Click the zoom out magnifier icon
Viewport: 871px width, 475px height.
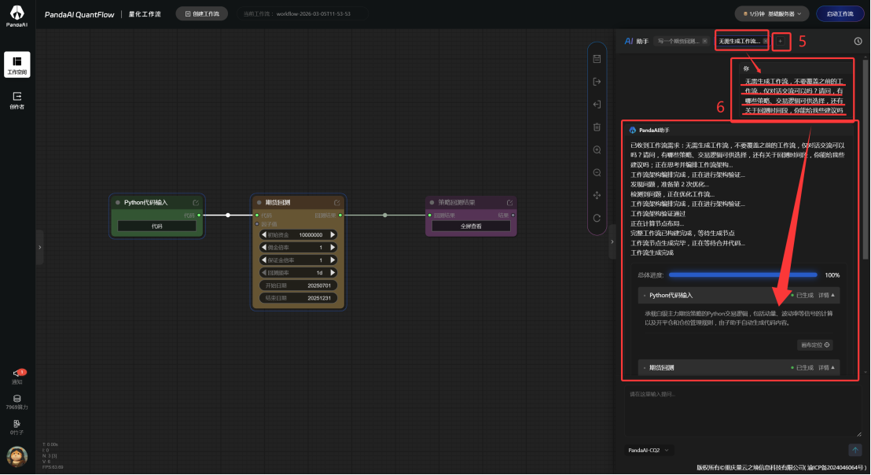[597, 173]
